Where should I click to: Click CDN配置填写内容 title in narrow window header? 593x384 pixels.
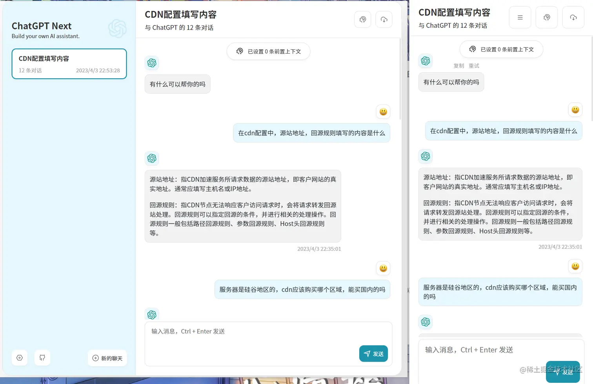click(x=454, y=13)
